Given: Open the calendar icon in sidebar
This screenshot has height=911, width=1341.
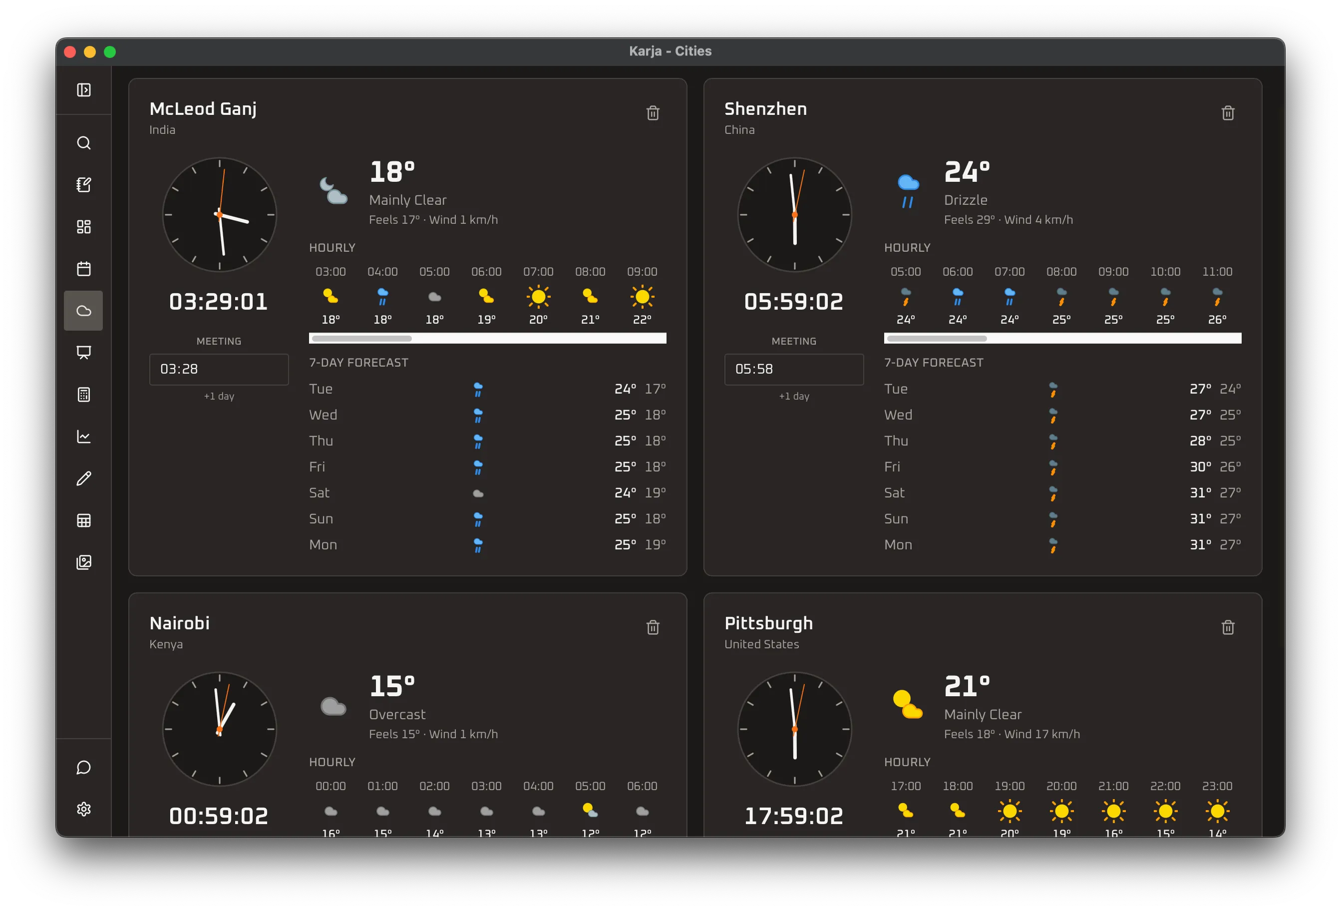Looking at the screenshot, I should pyautogui.click(x=84, y=268).
